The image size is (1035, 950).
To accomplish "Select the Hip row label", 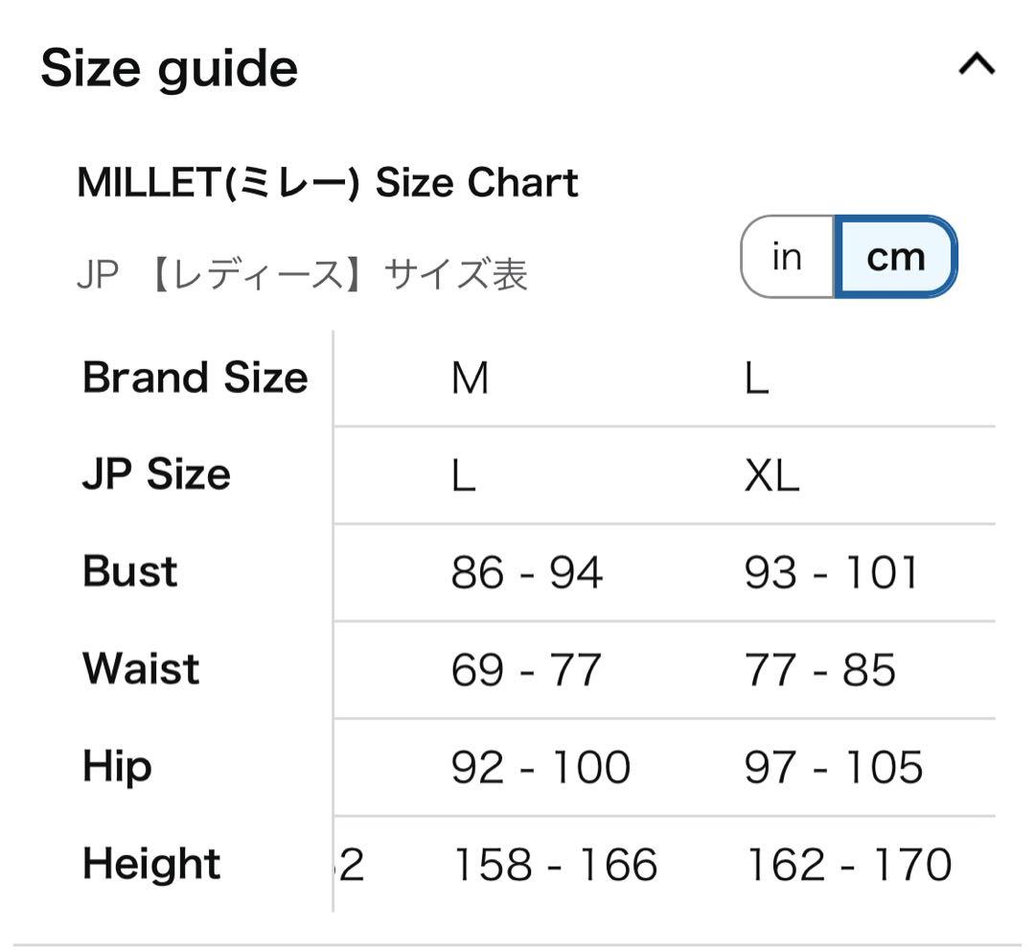I will coord(117,766).
